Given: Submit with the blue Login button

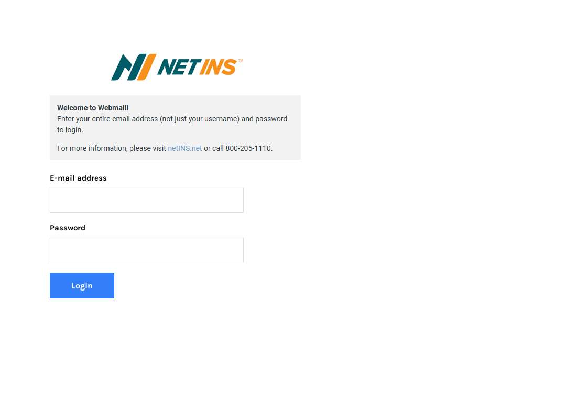Looking at the screenshot, I should point(82,286).
